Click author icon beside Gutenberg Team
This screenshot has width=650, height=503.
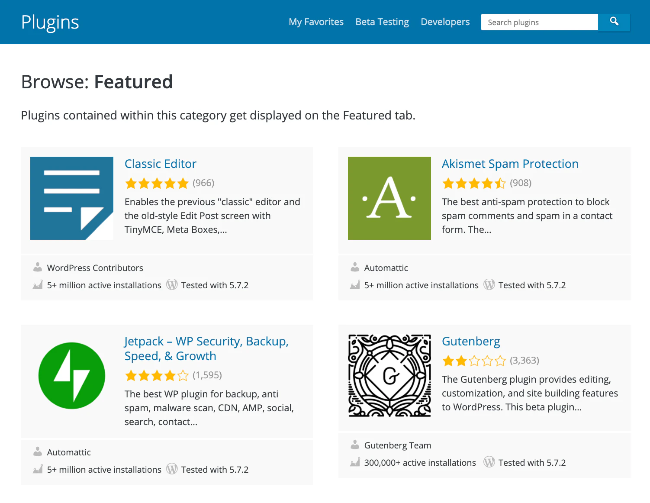coord(355,445)
